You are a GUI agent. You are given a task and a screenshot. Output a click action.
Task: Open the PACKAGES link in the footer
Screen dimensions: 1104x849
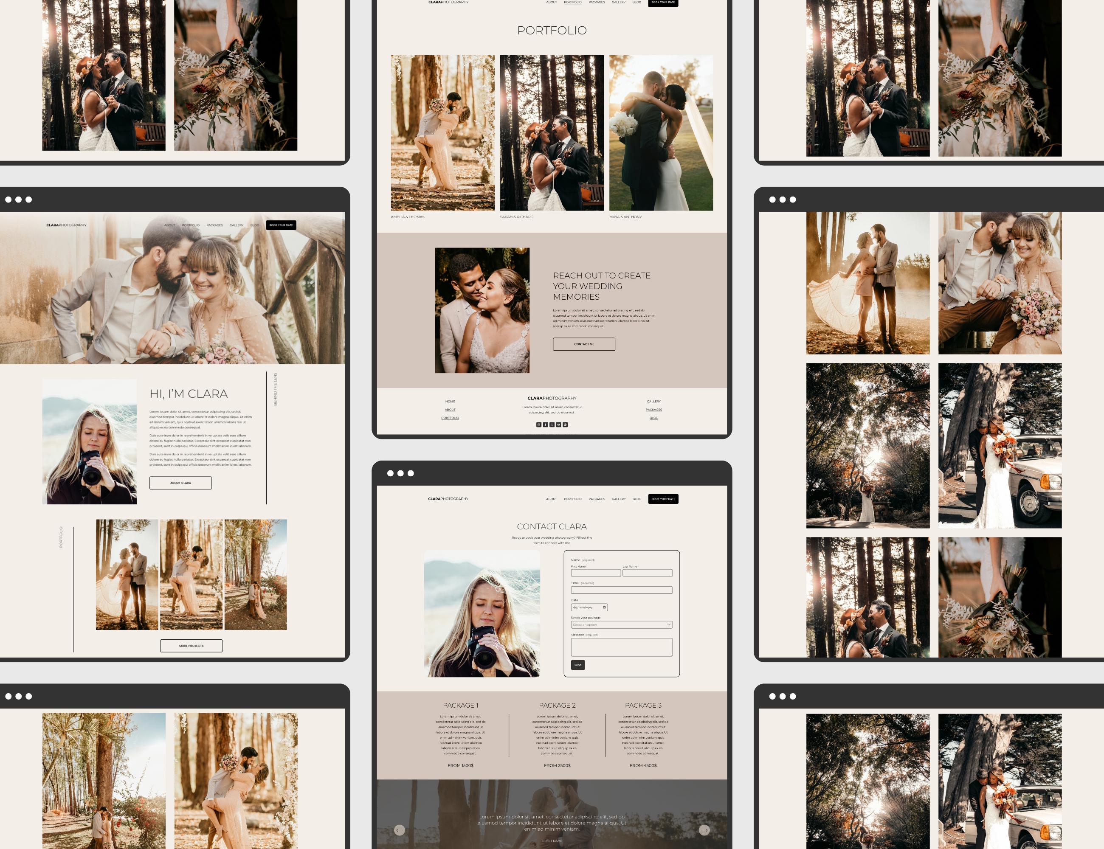click(x=653, y=410)
